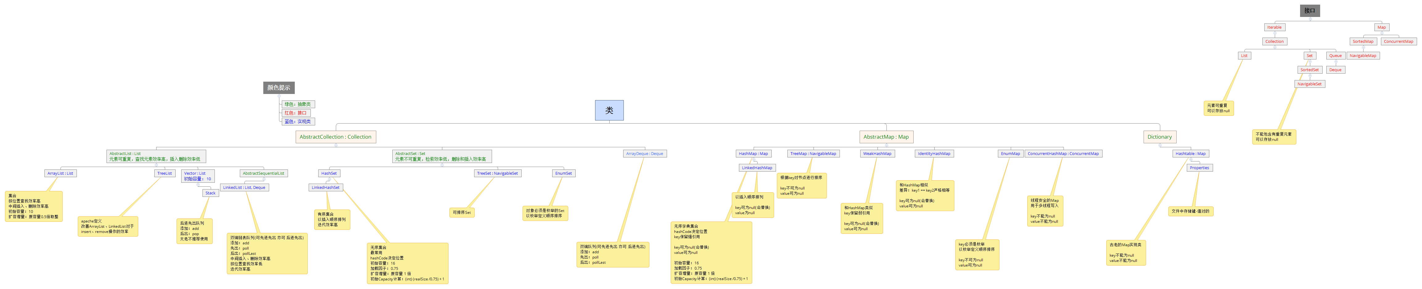Select the Dictionary node
Screen dimensions: 1422x289
(1160, 137)
